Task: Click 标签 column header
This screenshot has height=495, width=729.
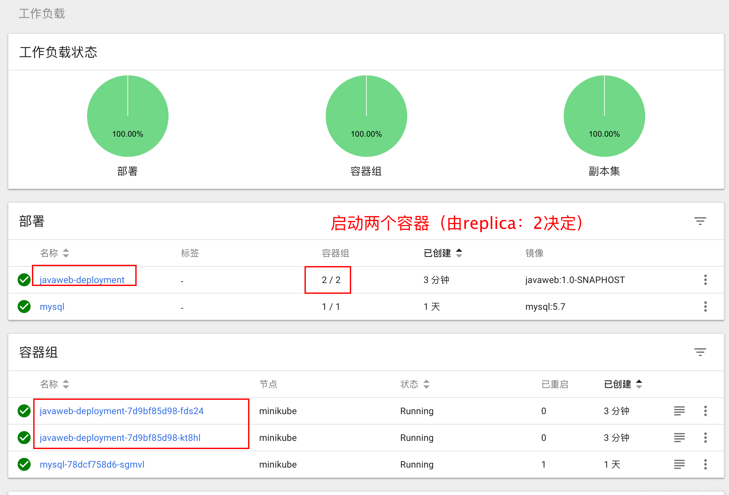Action: 190,253
